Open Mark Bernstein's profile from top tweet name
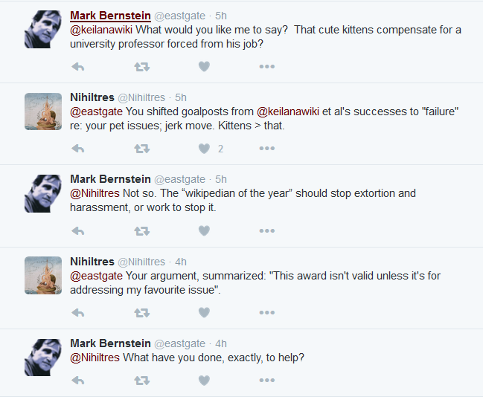 [x=110, y=16]
